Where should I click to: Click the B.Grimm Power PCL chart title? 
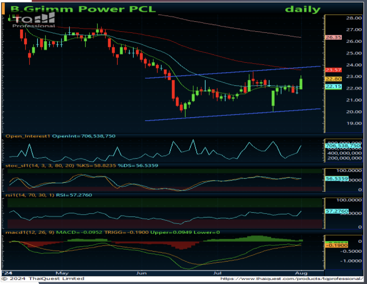(83, 9)
